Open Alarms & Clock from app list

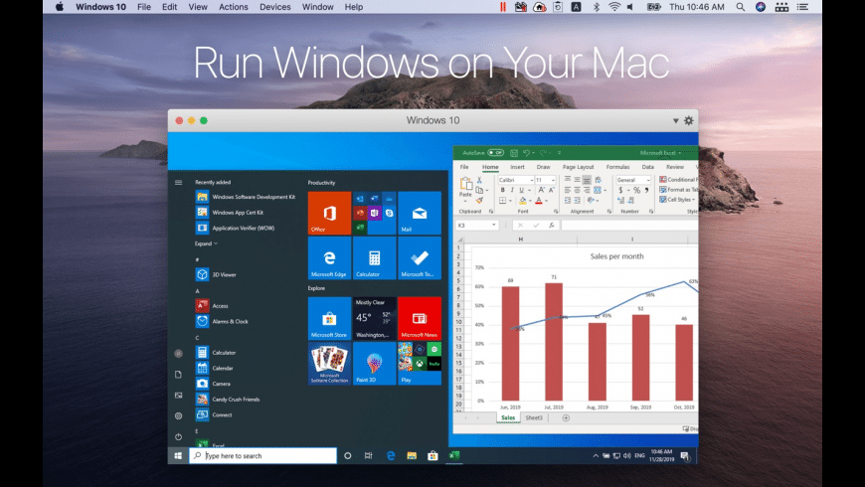pos(222,321)
